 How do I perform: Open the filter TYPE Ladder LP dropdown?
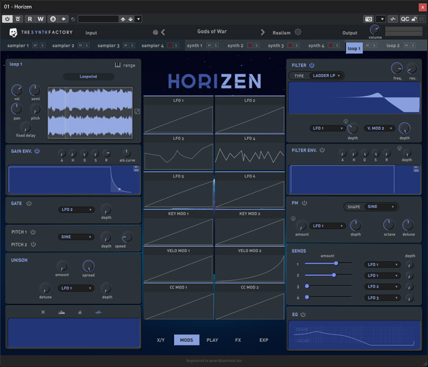coord(327,76)
